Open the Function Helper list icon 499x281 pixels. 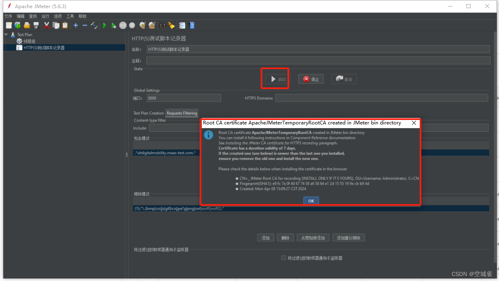pos(182,25)
